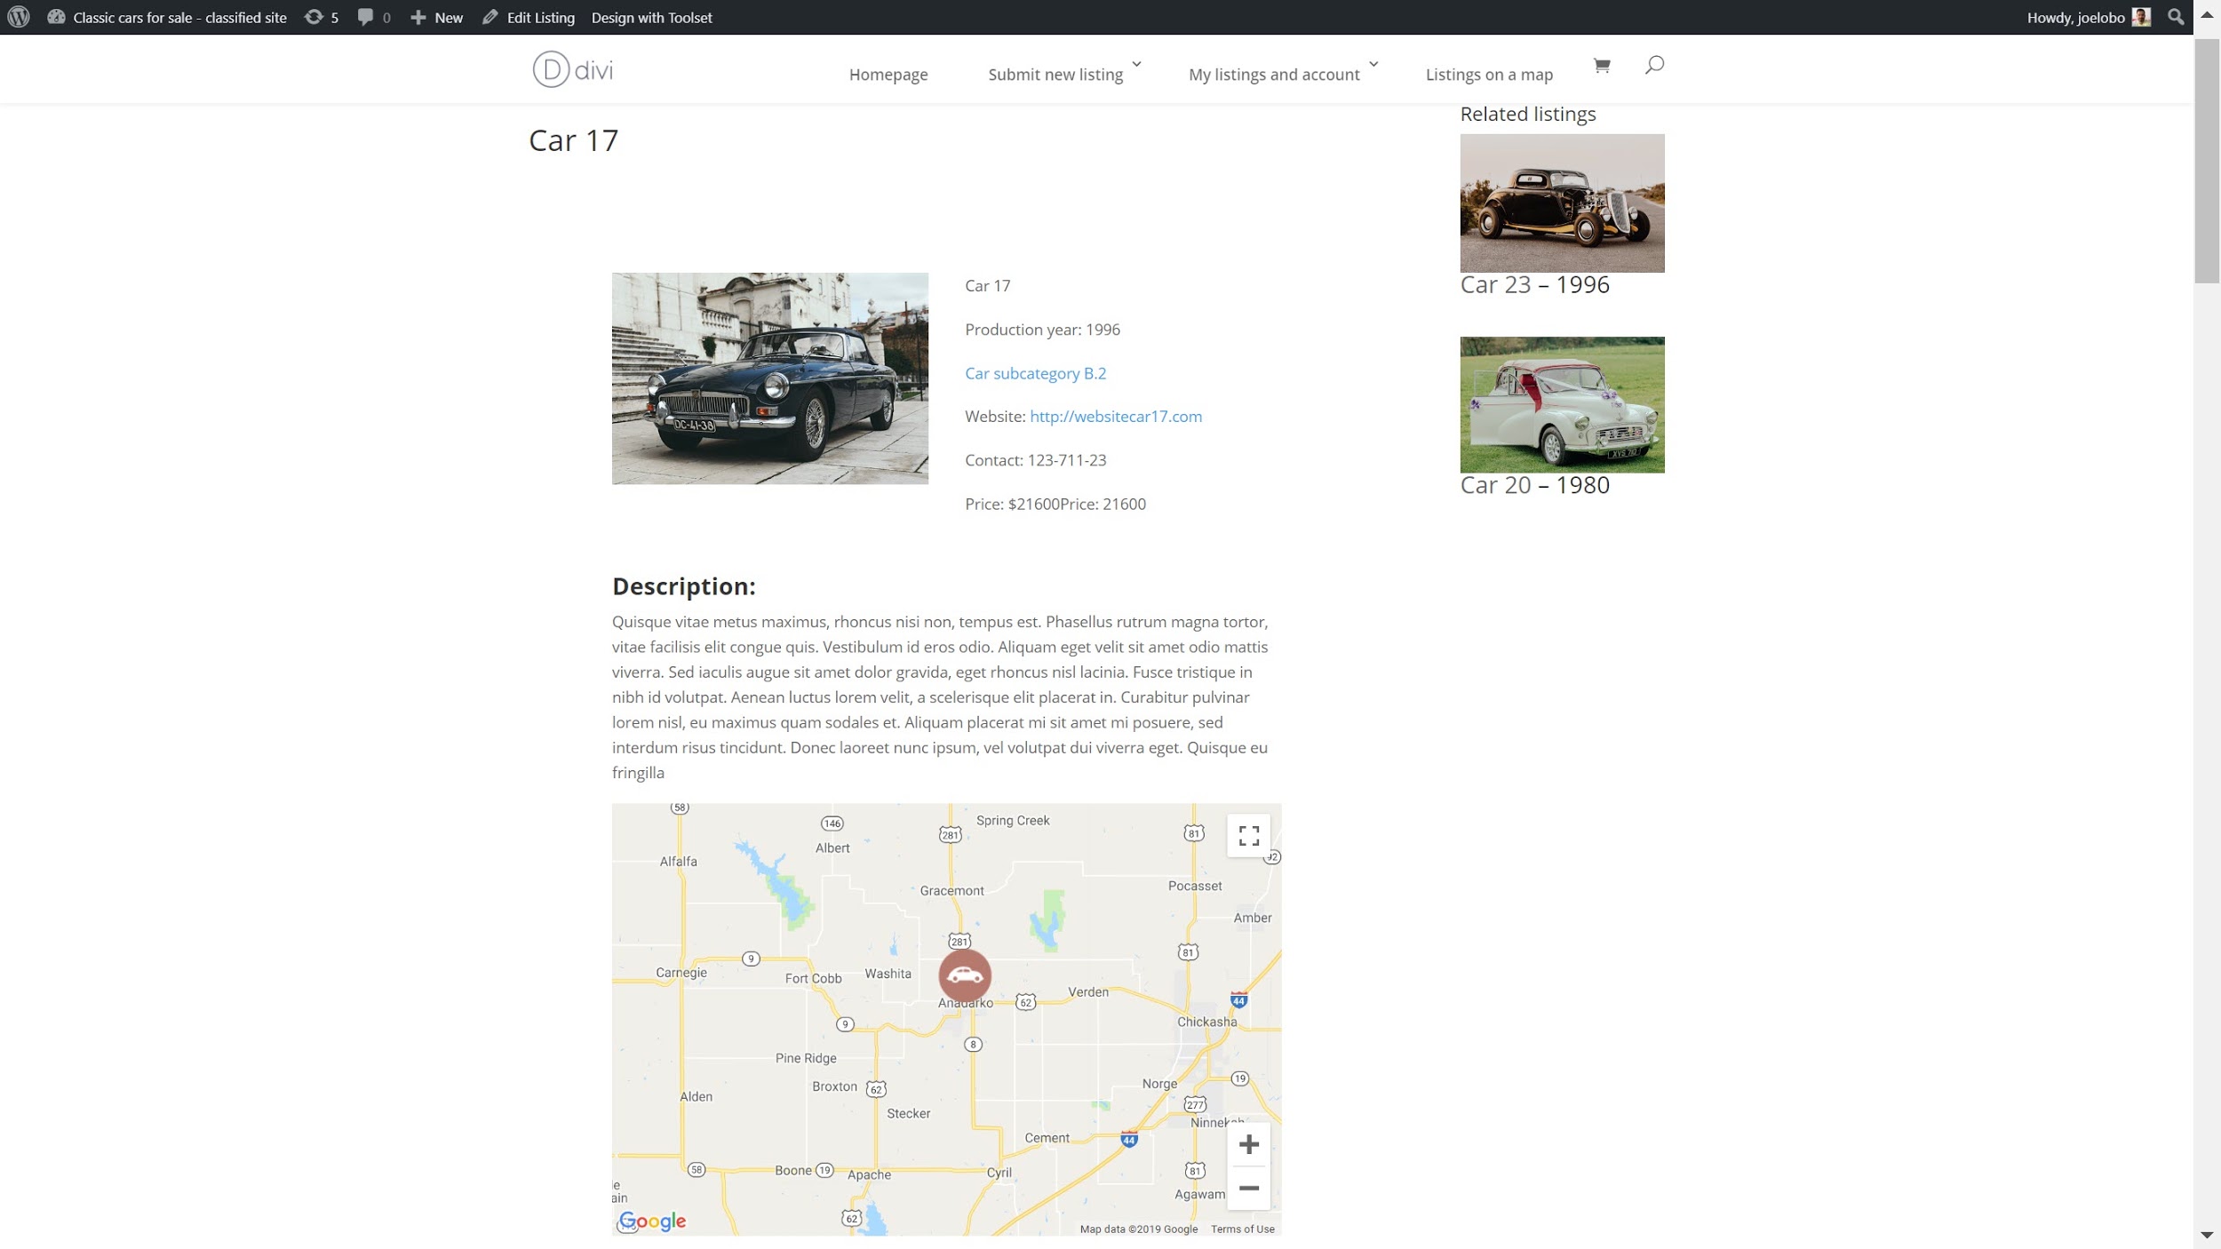The image size is (2221, 1249).
Task: Click the page vertical scrollbar thumb
Action: (2207, 160)
